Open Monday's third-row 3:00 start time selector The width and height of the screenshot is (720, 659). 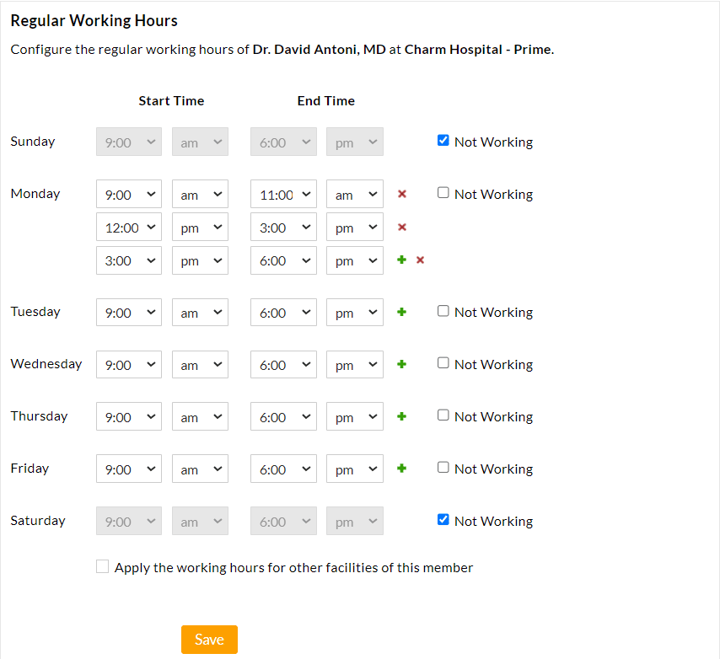128,260
